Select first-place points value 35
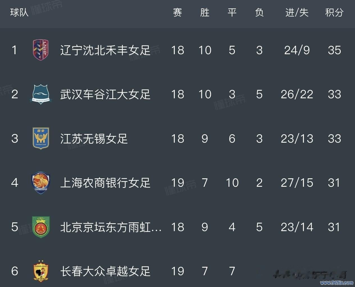 click(x=334, y=50)
